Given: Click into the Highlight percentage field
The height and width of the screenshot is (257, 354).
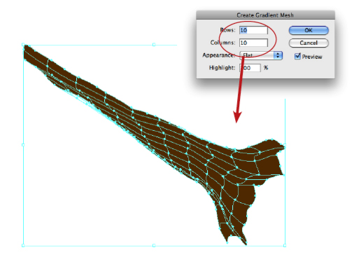Looking at the screenshot, I should coord(250,68).
